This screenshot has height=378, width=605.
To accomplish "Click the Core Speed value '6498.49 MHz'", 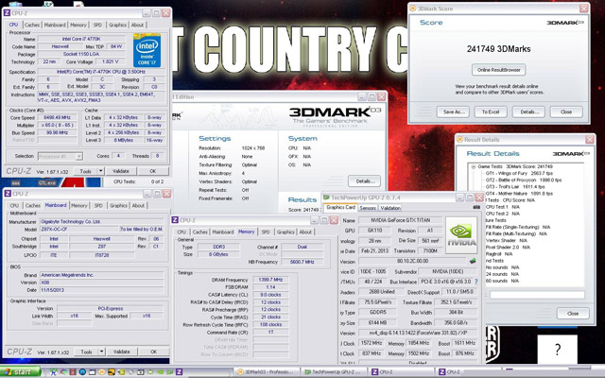I will coord(57,117).
